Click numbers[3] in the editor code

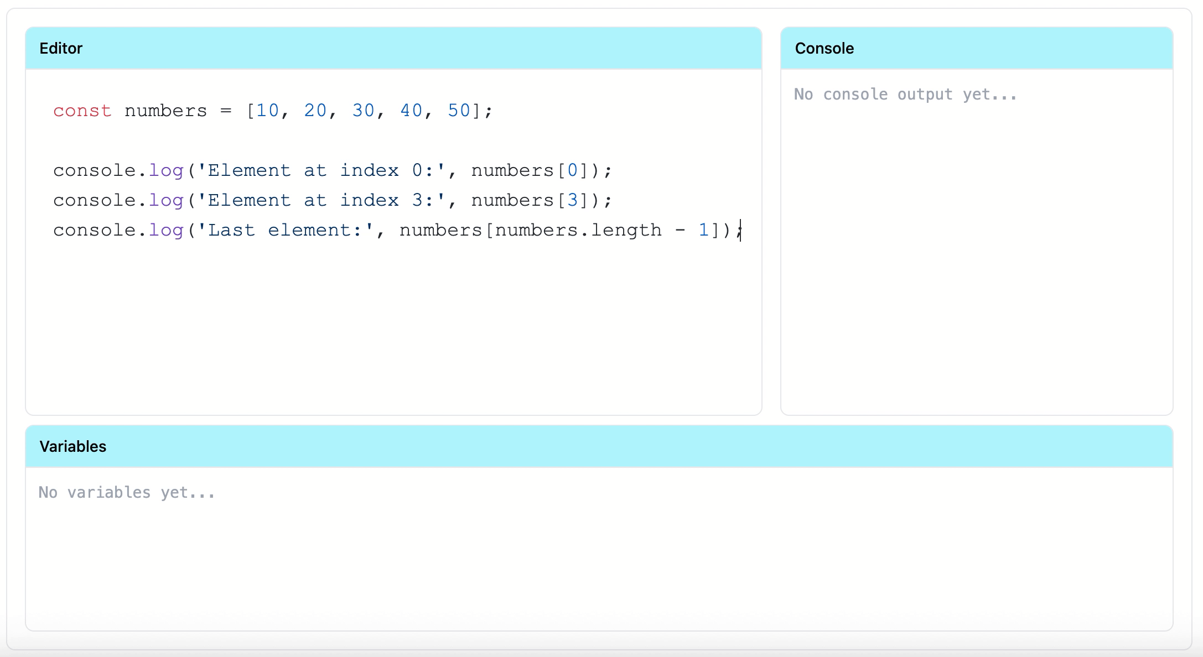529,200
